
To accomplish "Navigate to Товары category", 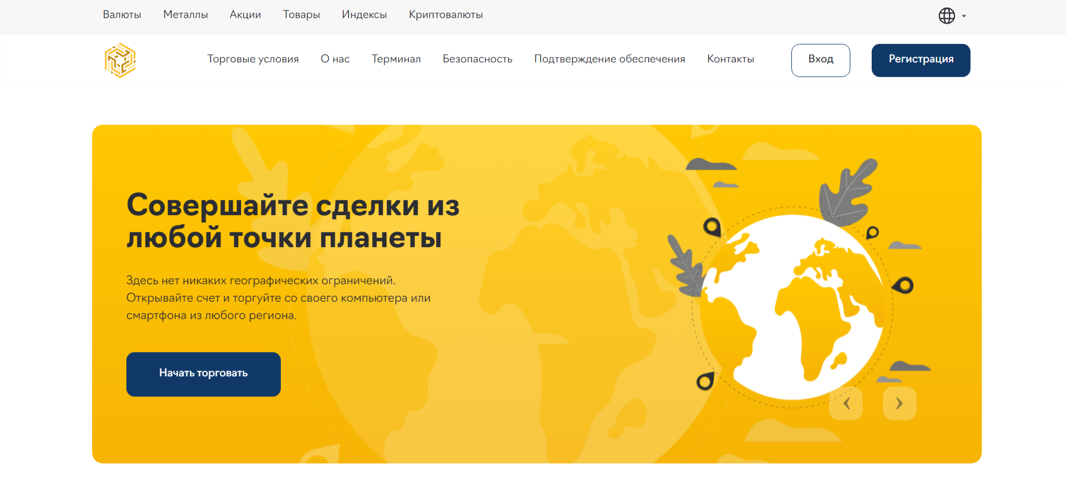I will 301,15.
